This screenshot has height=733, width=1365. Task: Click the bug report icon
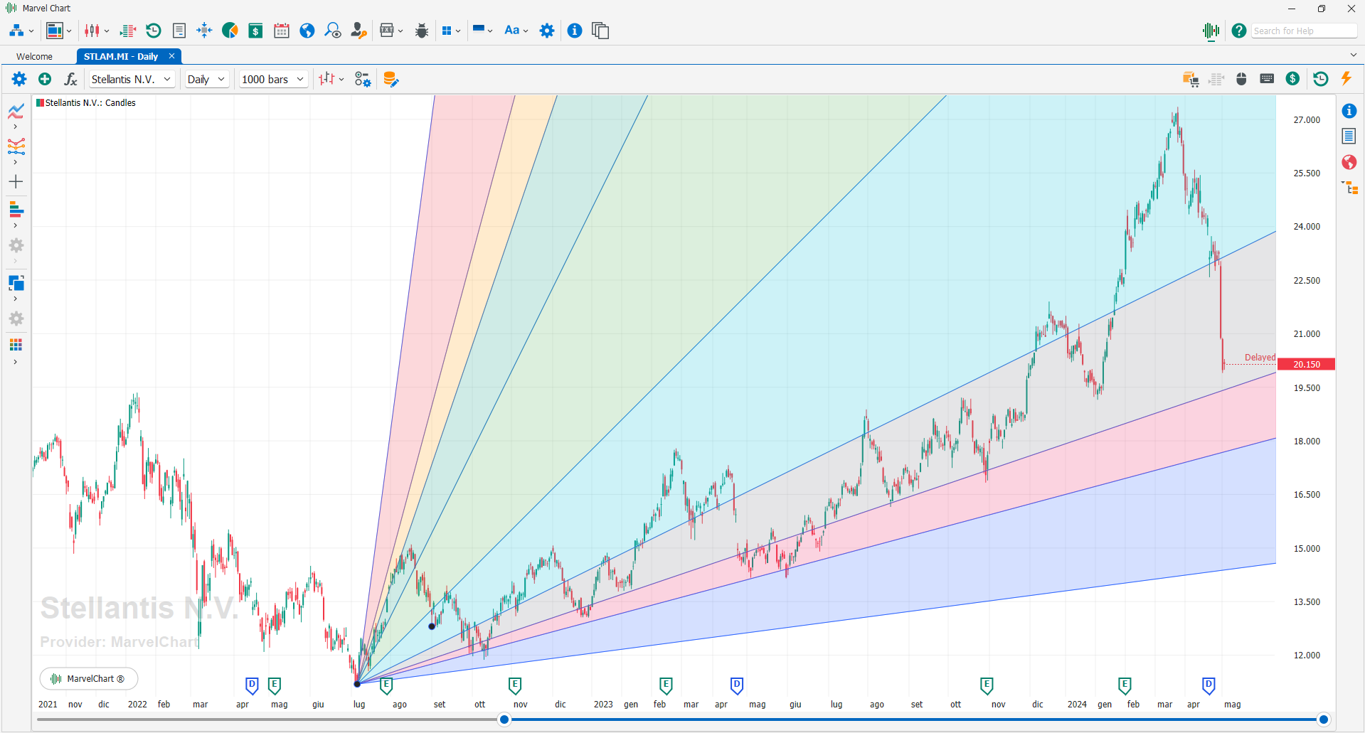[422, 31]
